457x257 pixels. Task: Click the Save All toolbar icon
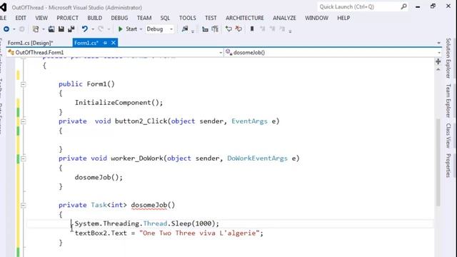click(71, 29)
